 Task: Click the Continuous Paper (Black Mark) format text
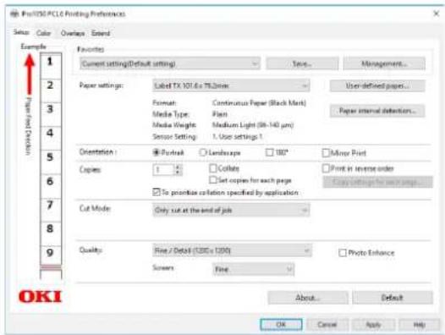pos(259,102)
